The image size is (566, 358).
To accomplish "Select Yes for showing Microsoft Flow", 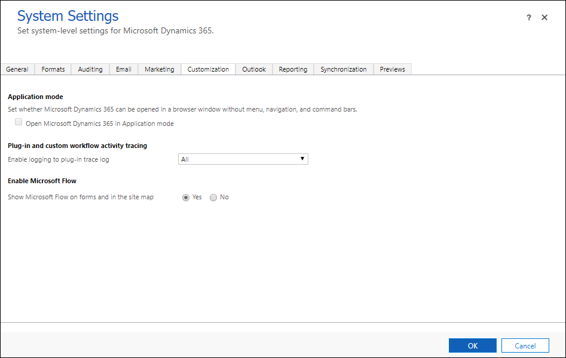I will [185, 197].
